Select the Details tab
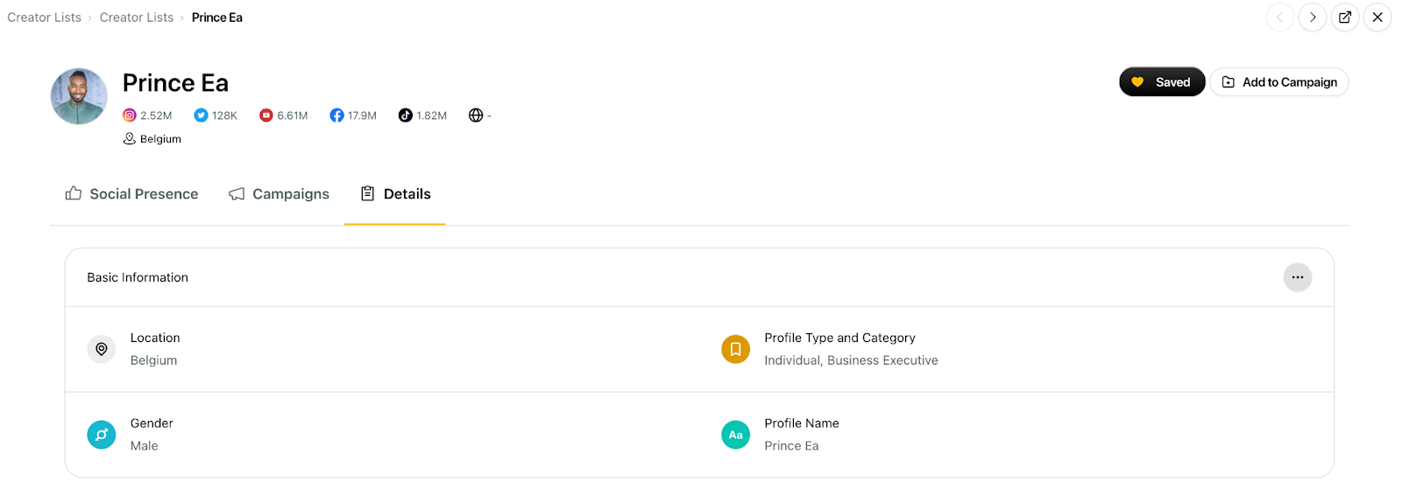1402x489 pixels. coord(395,194)
